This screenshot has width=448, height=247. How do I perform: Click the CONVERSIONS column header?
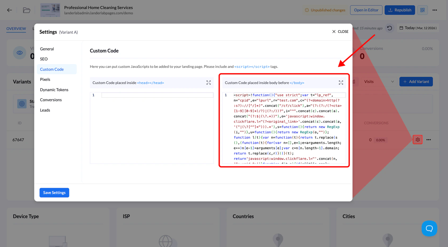(x=376, y=123)
